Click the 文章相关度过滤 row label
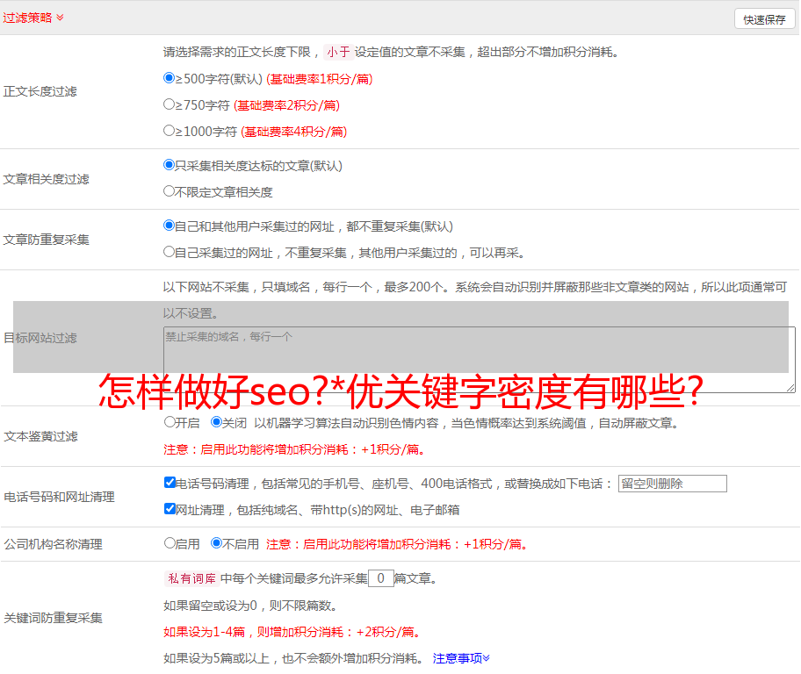801x674 pixels. (47, 179)
